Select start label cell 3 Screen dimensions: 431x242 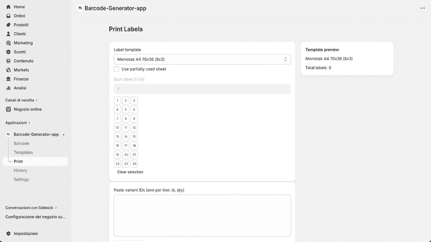(134, 101)
